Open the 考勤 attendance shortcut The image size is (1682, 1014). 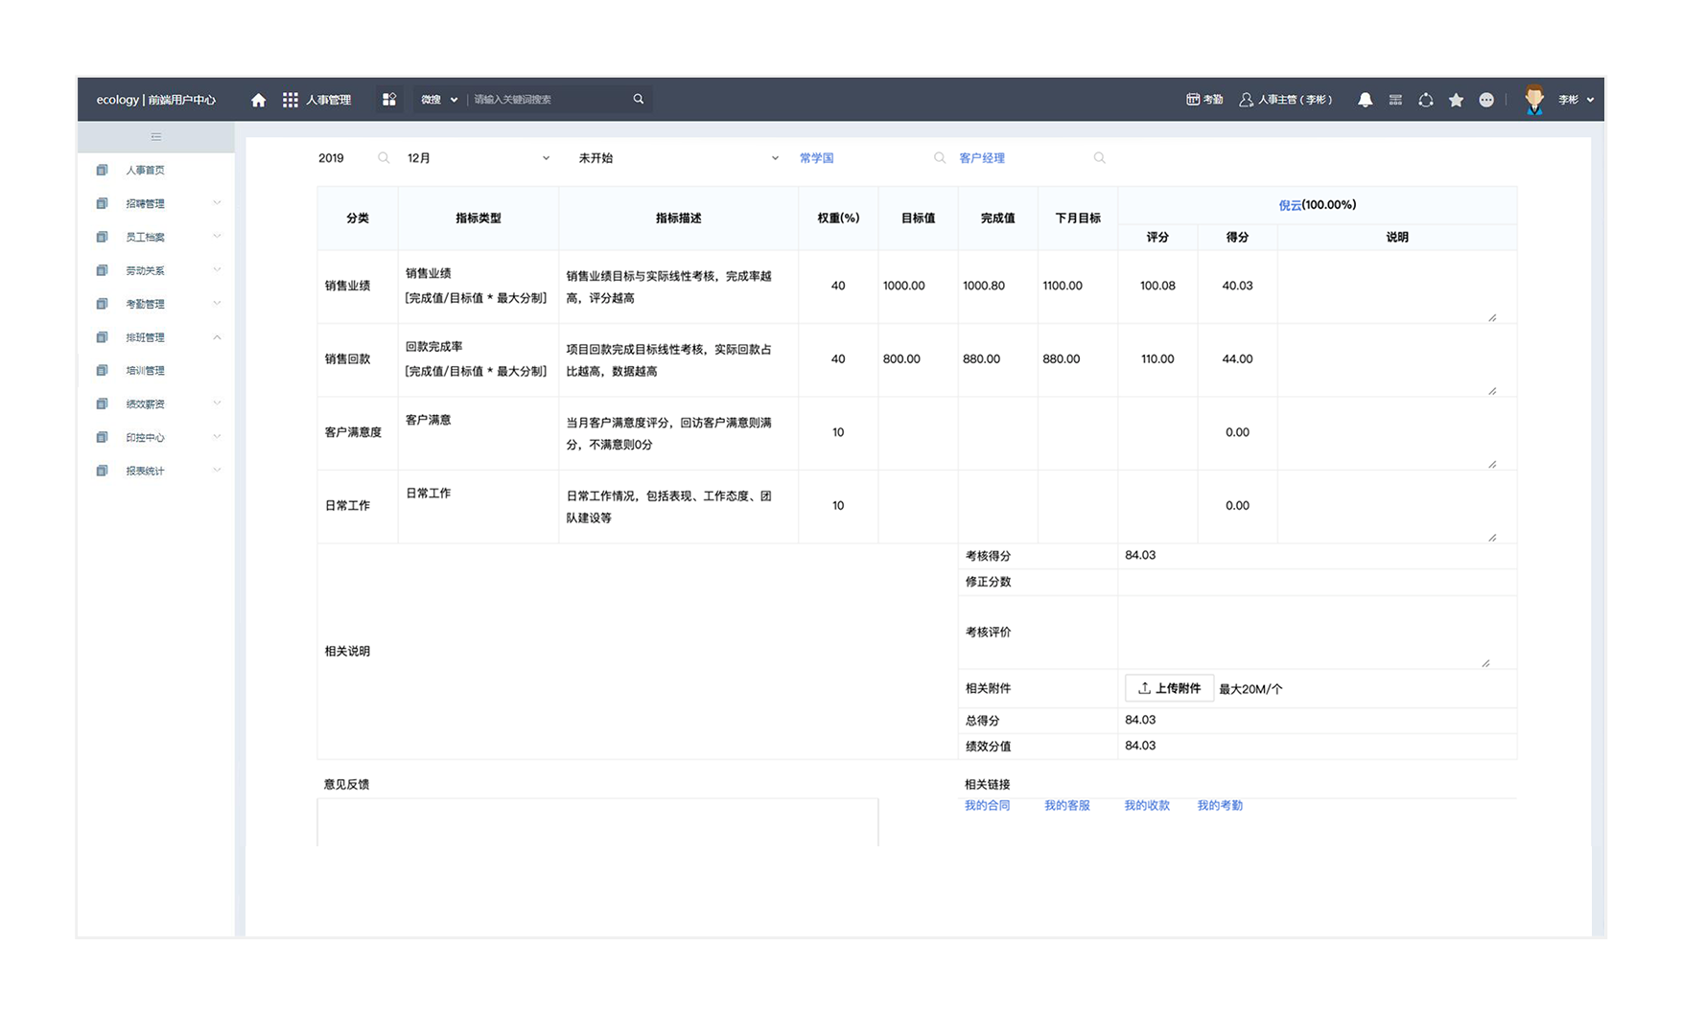(1204, 100)
